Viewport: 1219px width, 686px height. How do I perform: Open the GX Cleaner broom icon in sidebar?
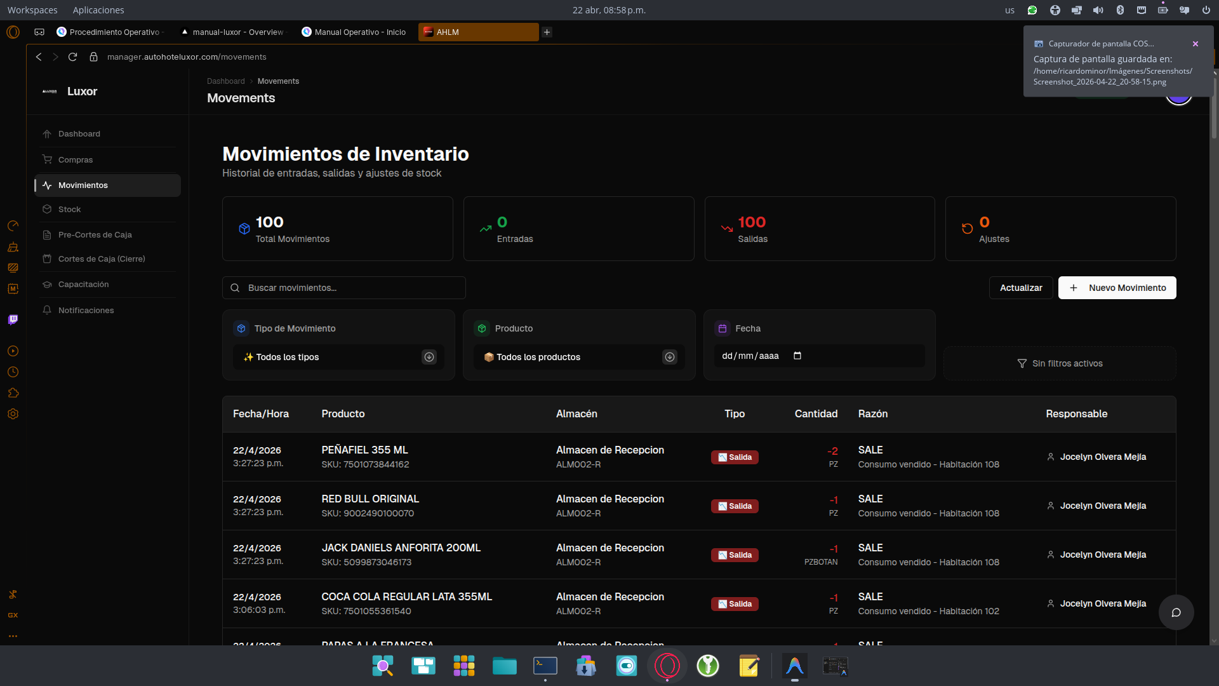click(13, 247)
